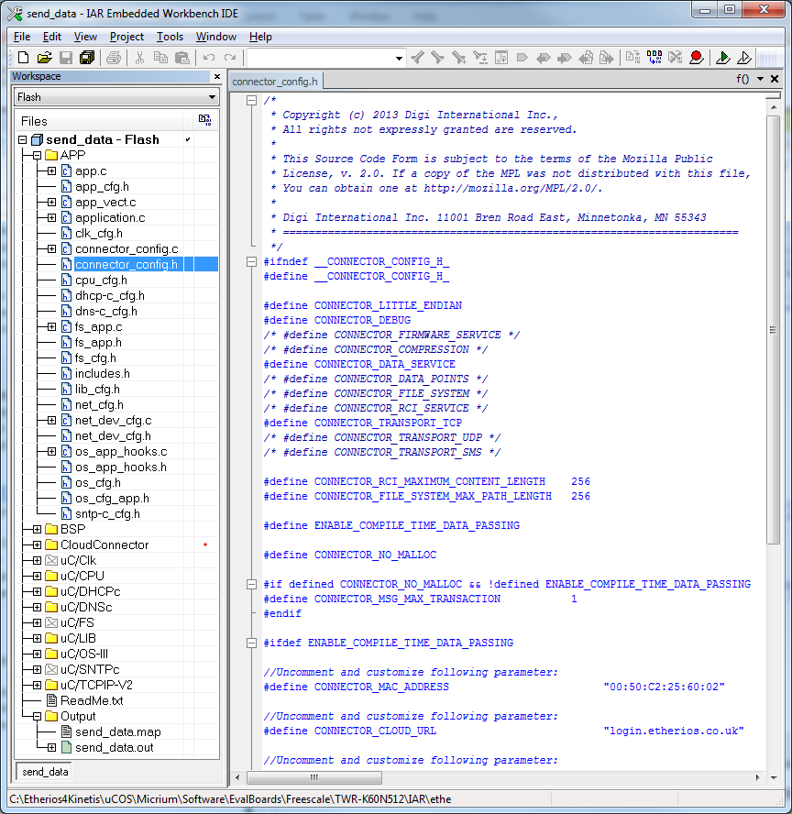Click the Make build icon
Screen dimensions: 792x814
pos(654,58)
